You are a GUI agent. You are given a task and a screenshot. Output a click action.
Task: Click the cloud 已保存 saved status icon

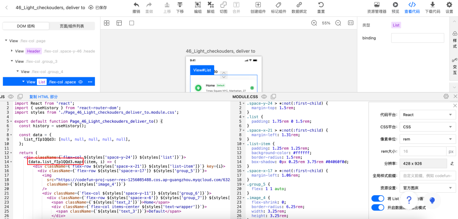91,8
